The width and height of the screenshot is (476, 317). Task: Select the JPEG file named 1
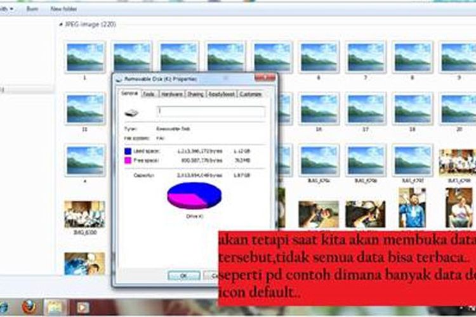(x=84, y=57)
